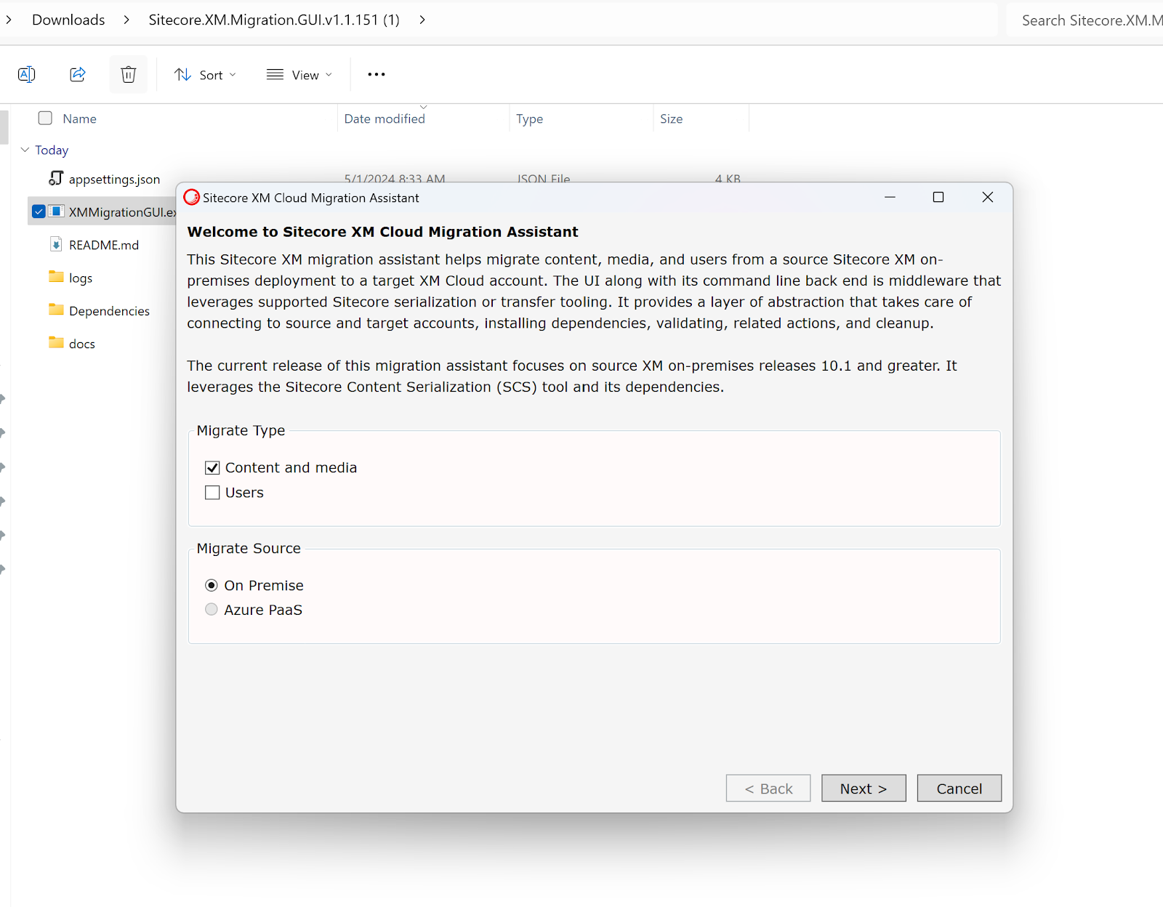Sort by the Name column header
Viewport: 1163px width, 907px height.
tap(79, 118)
